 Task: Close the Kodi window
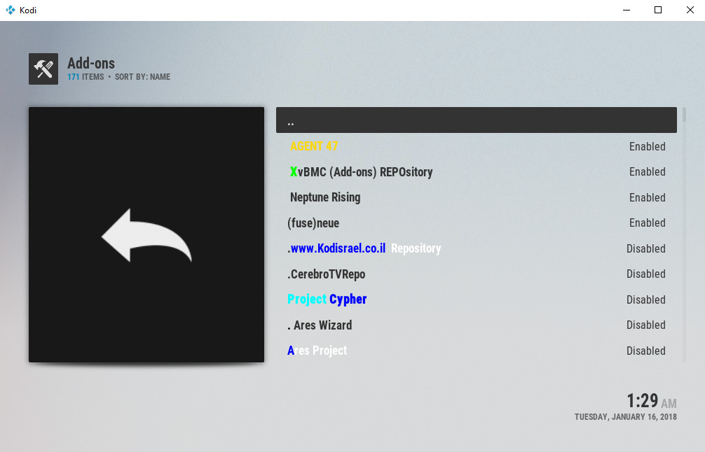[690, 10]
